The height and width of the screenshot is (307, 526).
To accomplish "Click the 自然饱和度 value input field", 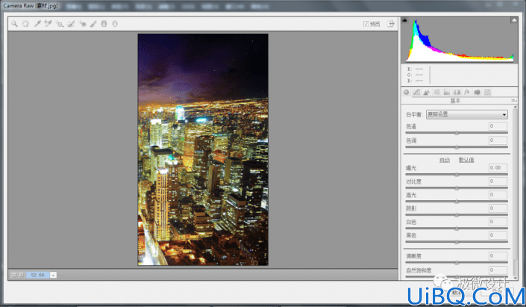I will (x=498, y=270).
